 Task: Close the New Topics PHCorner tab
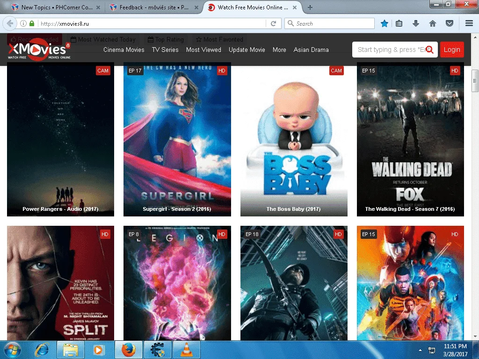(x=98, y=7)
